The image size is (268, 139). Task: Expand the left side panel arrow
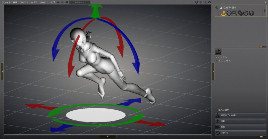click(x=2, y=71)
